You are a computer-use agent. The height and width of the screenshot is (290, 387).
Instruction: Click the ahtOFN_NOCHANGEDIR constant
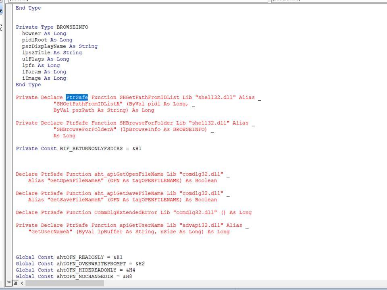coord(85,277)
